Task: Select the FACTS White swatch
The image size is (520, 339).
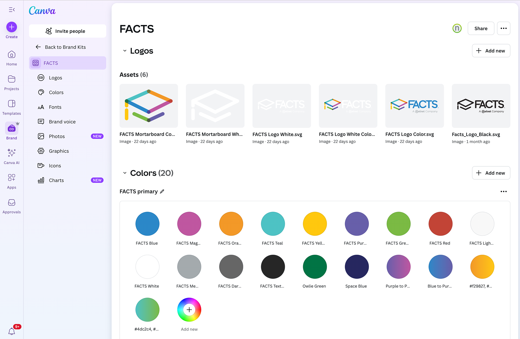Action: [x=147, y=267]
